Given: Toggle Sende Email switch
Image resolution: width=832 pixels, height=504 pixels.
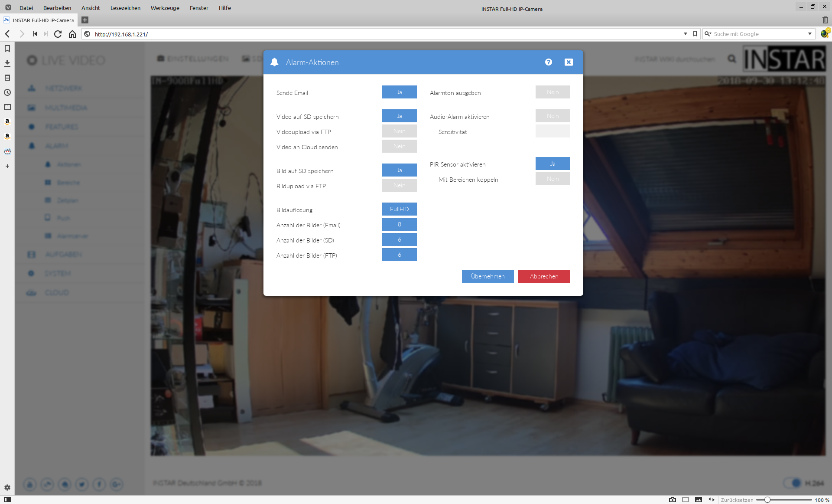Looking at the screenshot, I should click(399, 92).
